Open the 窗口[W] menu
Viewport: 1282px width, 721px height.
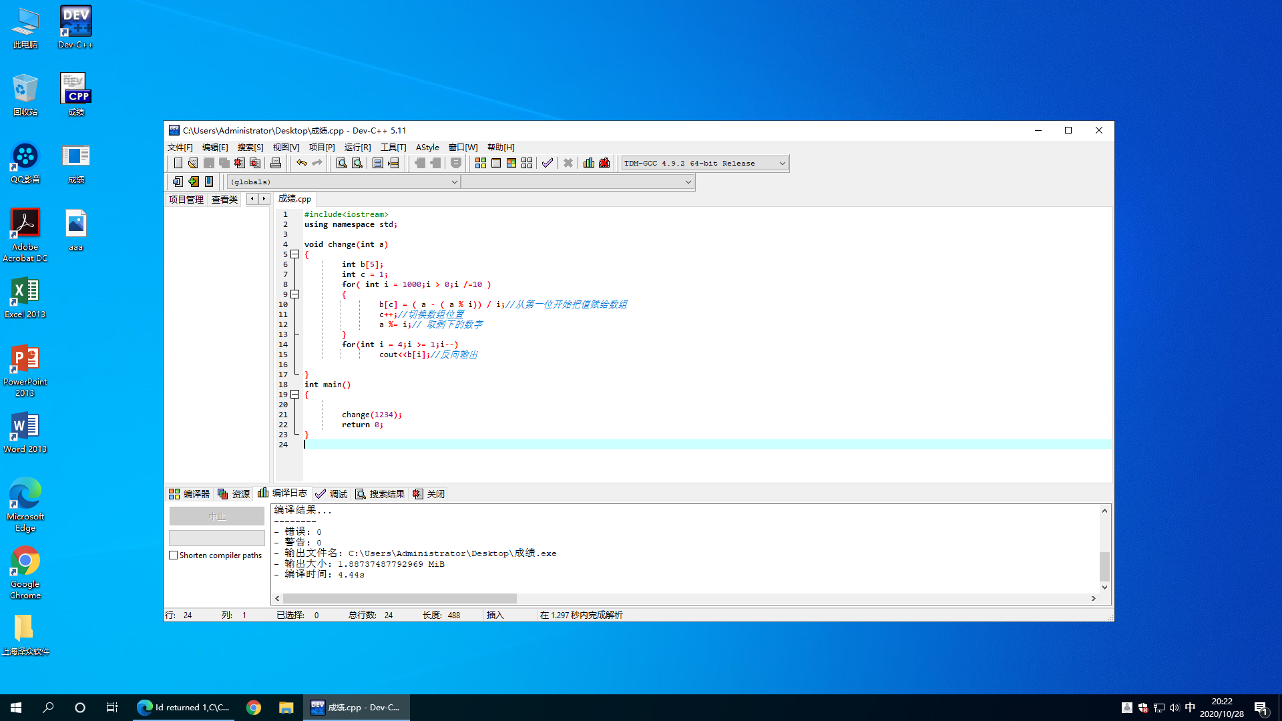pyautogui.click(x=463, y=148)
